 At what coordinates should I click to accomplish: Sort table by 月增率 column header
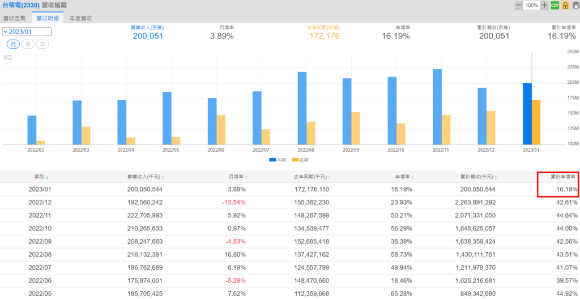pyautogui.click(x=238, y=177)
